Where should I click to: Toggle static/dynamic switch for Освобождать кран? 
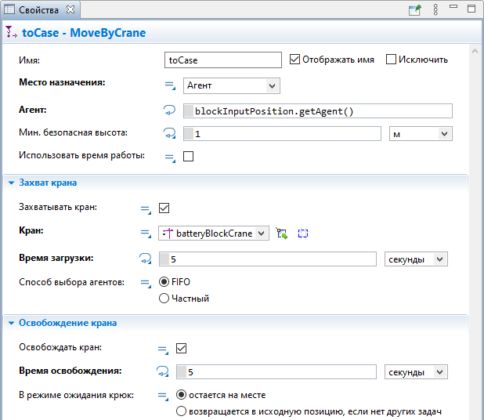pos(163,350)
